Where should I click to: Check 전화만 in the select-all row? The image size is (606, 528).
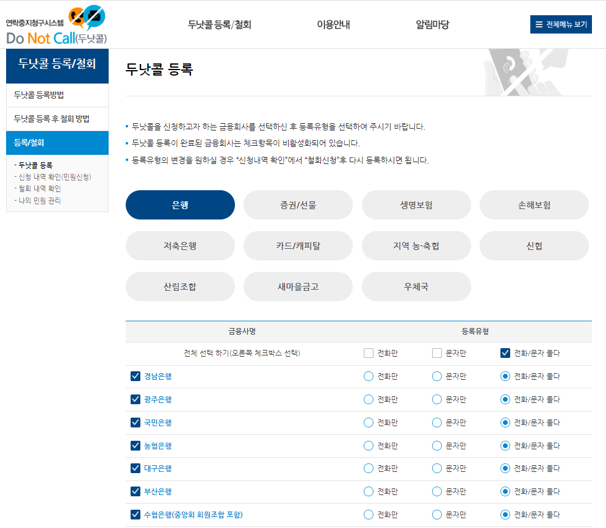click(x=369, y=353)
